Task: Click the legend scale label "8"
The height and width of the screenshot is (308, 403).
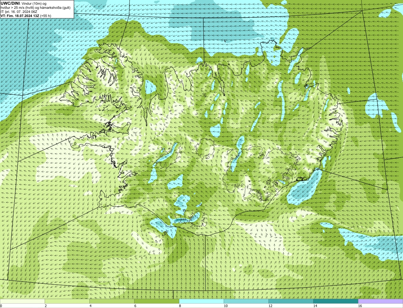Action: 180,306
